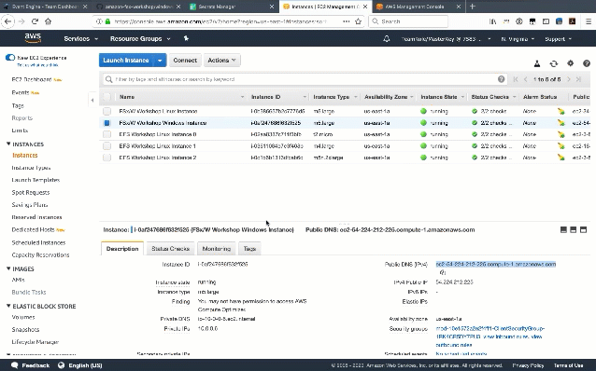The image size is (596, 371).
Task: Switch to the Status Checks tab
Action: click(170, 249)
